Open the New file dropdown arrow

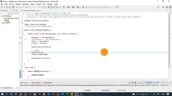tap(4, 7)
